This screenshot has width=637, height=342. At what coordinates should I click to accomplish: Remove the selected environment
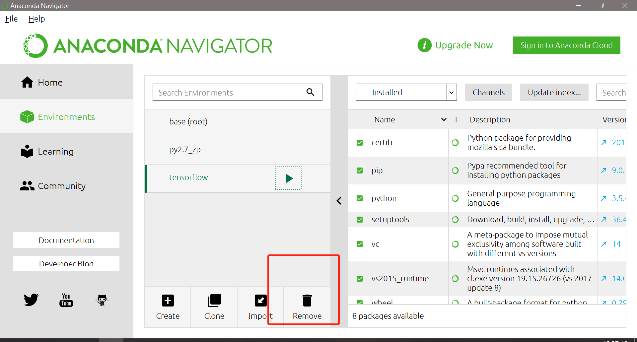pos(307,307)
